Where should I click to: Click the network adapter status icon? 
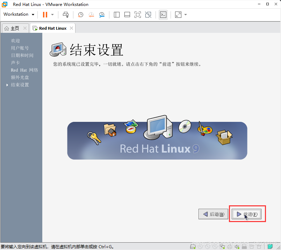coord(222,247)
